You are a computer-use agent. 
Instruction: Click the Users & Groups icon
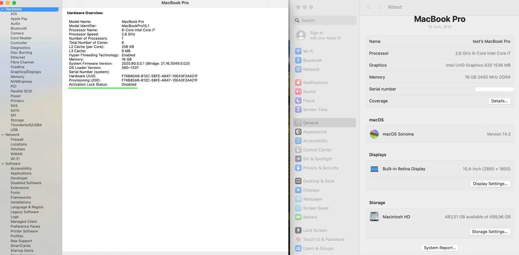point(298,248)
